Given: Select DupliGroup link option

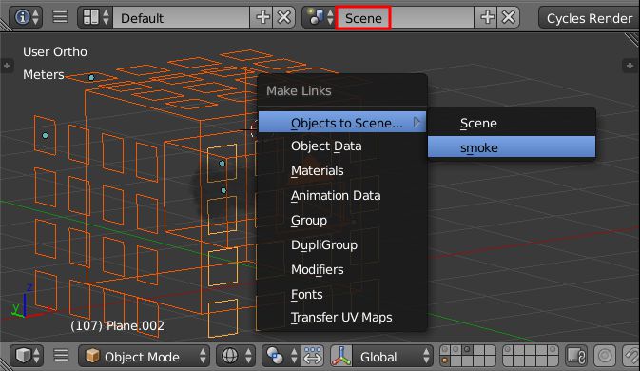Looking at the screenshot, I should 342,244.
